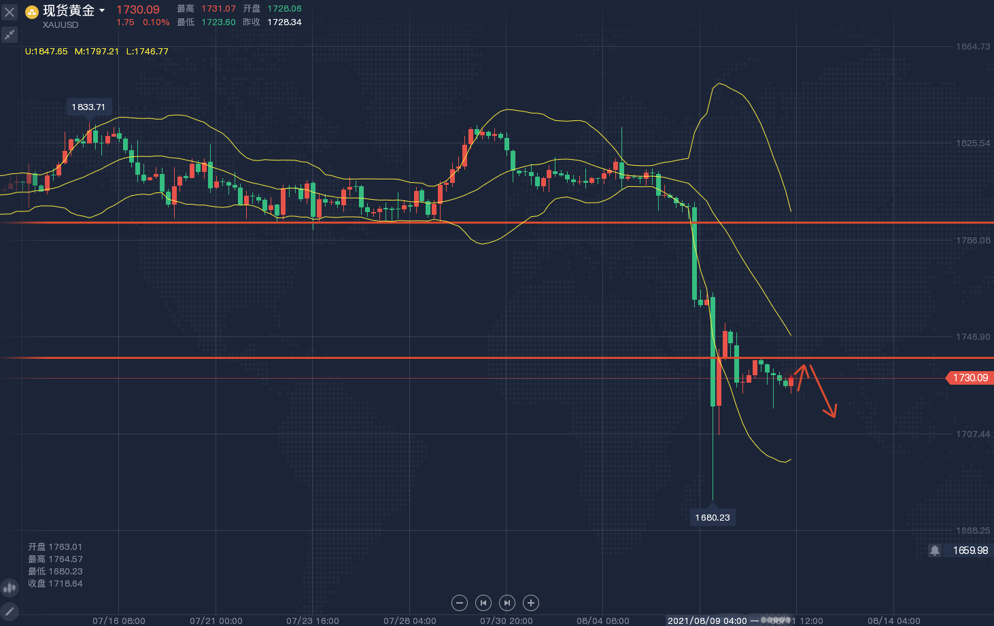Viewport: 994px width, 626px height.
Task: Click the 昨收 value 1728.34
Action: [x=284, y=22]
